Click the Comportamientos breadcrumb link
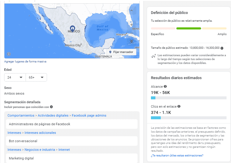This screenshot has width=231, height=163. click(21, 115)
